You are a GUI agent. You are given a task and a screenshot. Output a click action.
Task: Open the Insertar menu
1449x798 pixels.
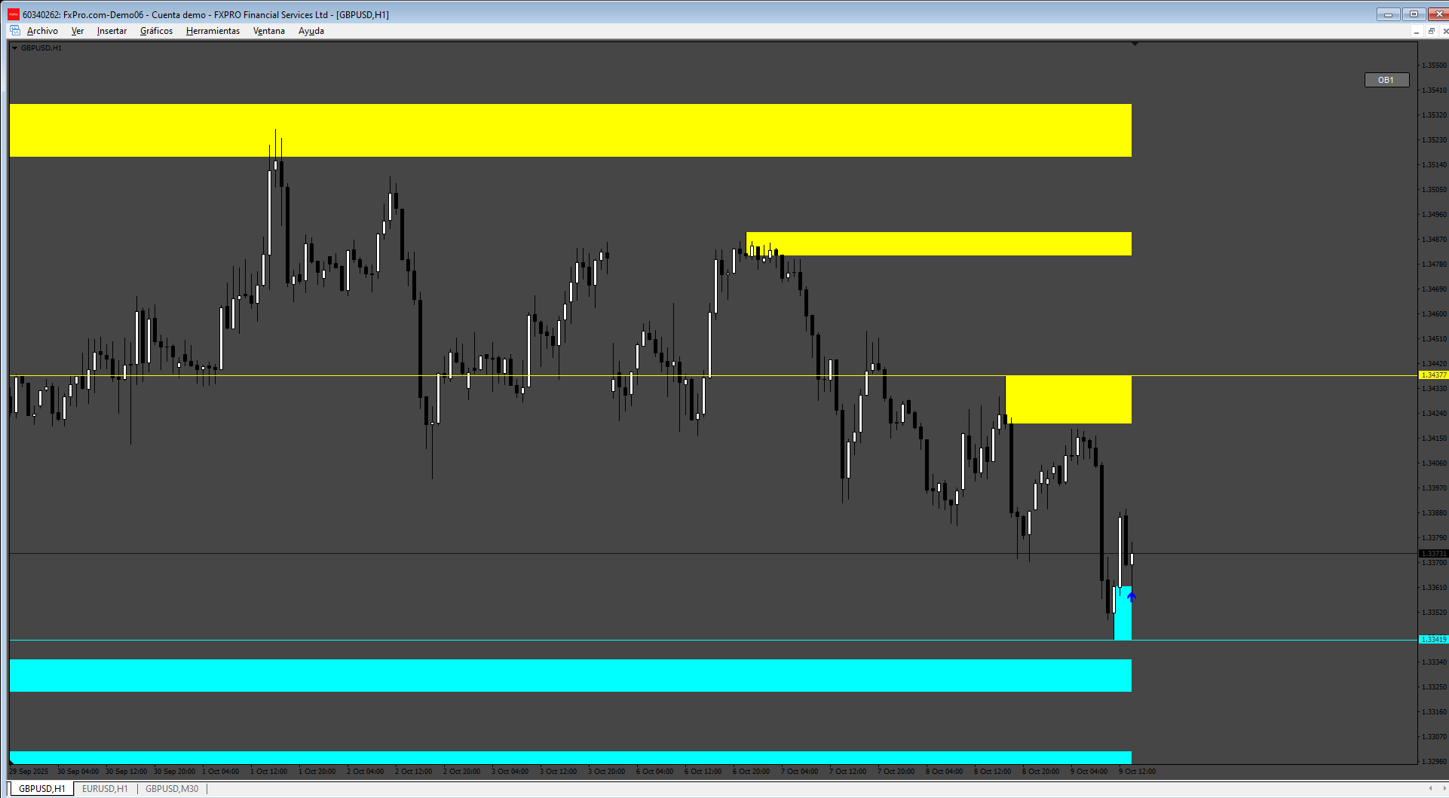[x=112, y=31]
